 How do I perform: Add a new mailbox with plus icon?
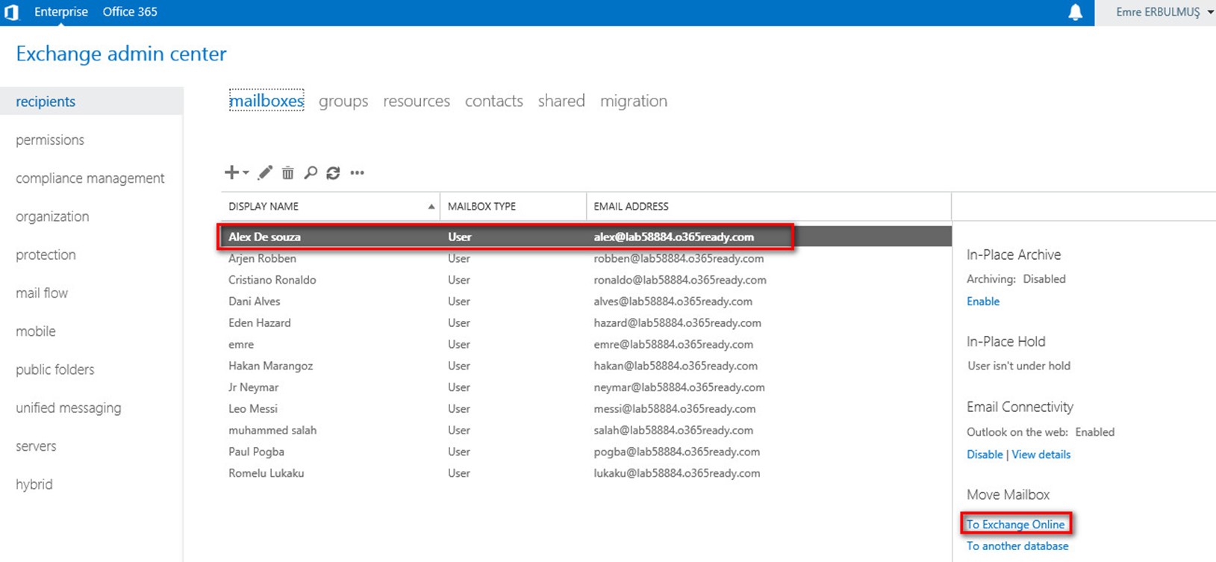[231, 172]
